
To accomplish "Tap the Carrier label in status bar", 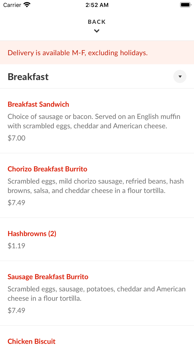I will point(12,5).
